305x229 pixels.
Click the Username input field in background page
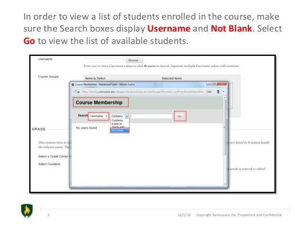[104, 60]
